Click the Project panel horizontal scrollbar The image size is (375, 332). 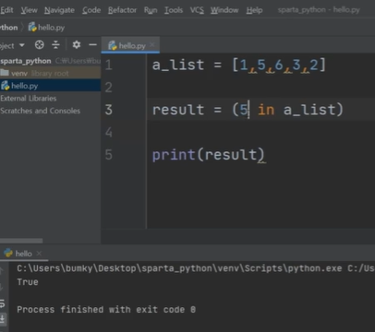coord(21,241)
